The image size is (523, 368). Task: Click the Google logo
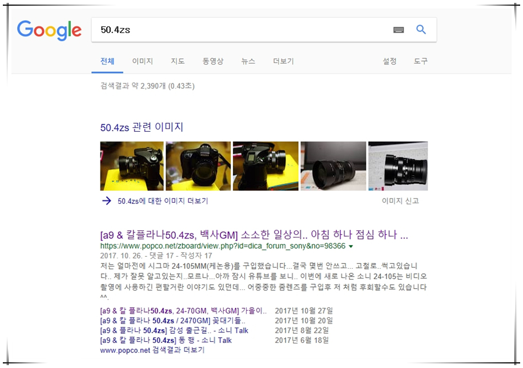click(x=49, y=30)
